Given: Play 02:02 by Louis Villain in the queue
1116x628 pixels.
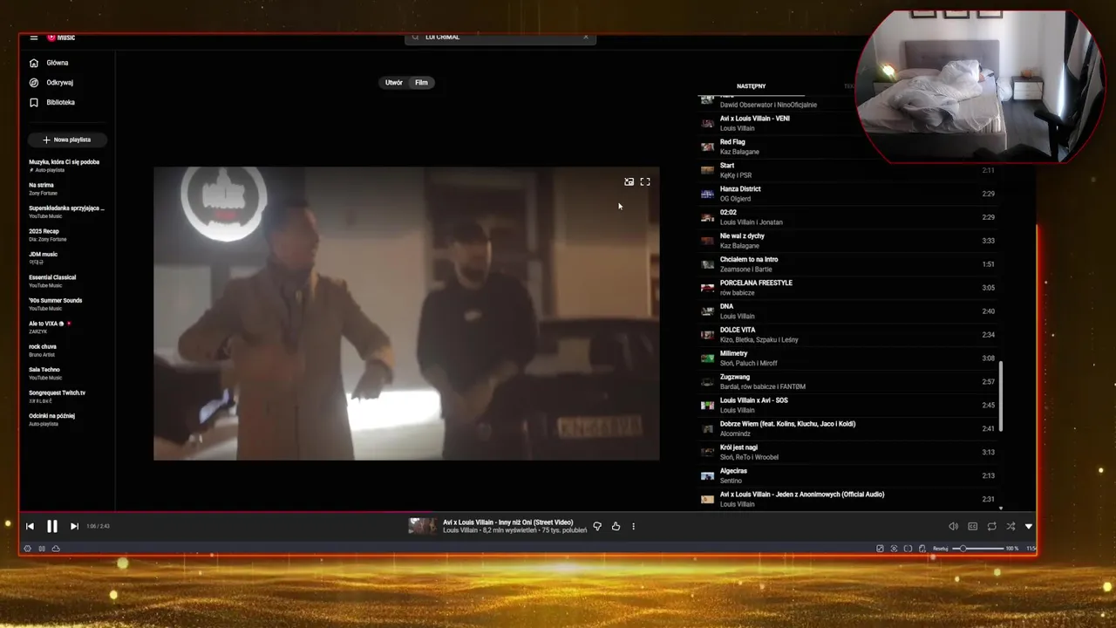Looking at the screenshot, I should 847,217.
